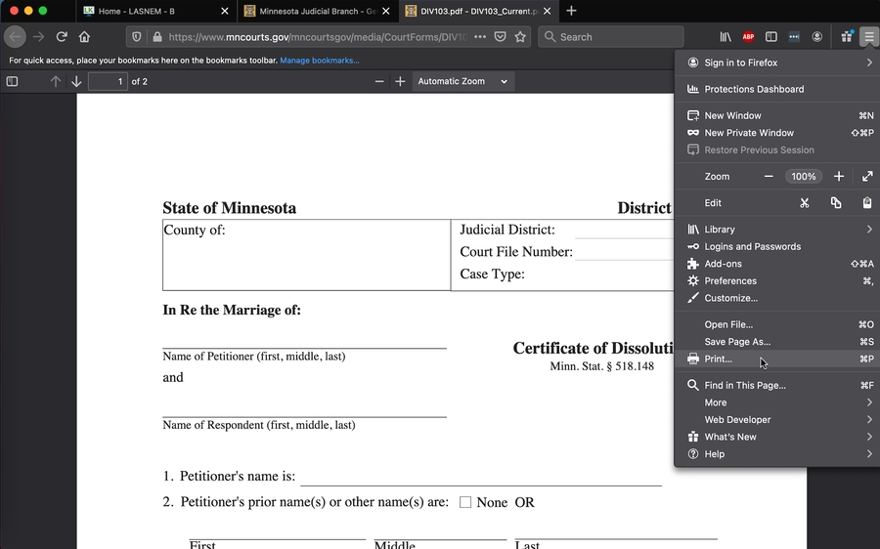Open the sidebars toolbar icon
Image resolution: width=880 pixels, height=549 pixels.
pyautogui.click(x=770, y=37)
